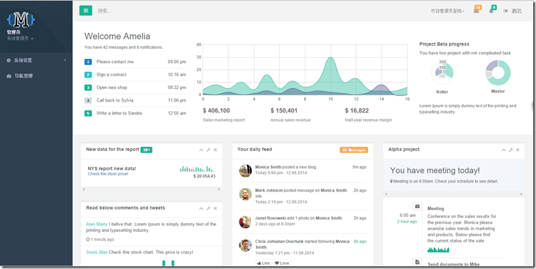
Task: Click the 5h ago timestamp in feed
Action: pyautogui.click(x=360, y=242)
